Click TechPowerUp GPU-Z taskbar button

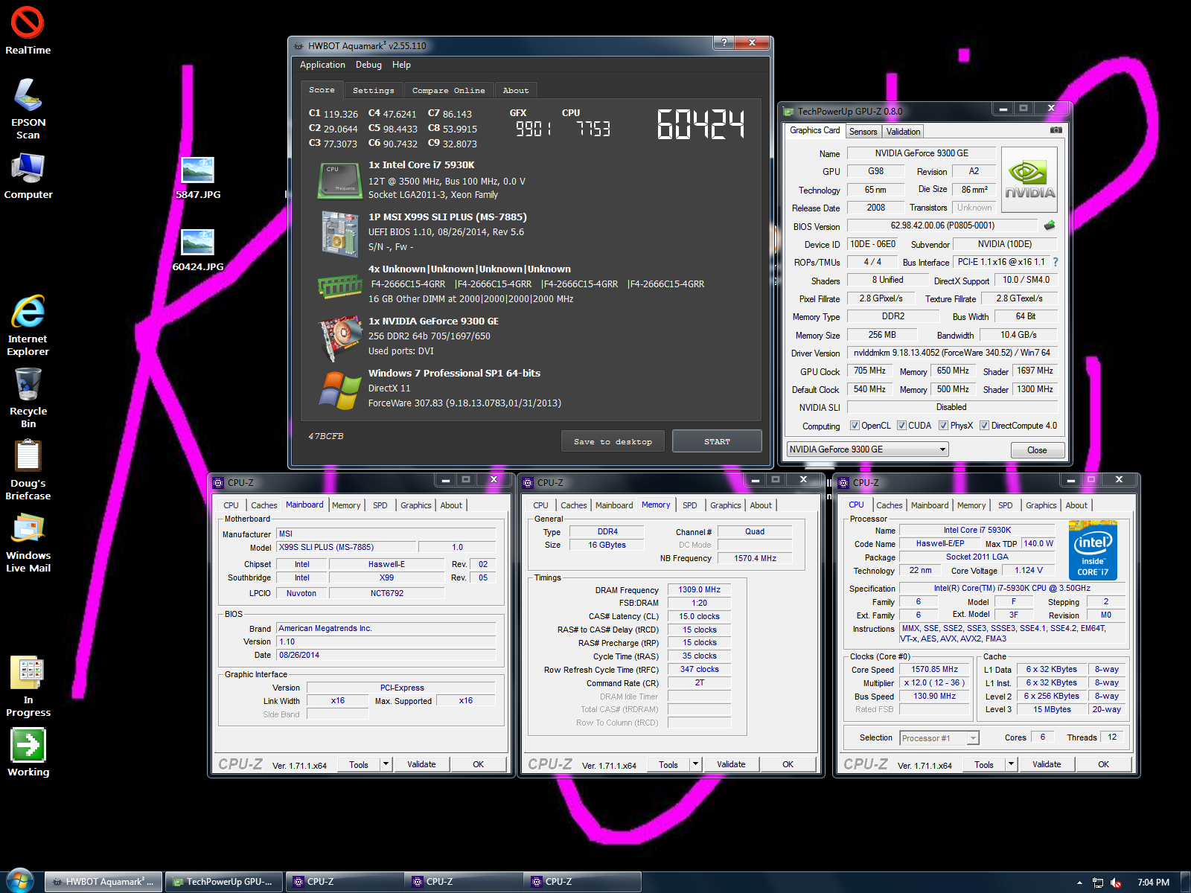pos(223,882)
